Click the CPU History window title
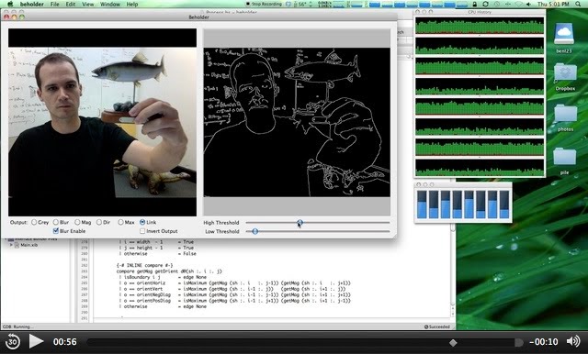The image size is (588, 354). coord(480,12)
